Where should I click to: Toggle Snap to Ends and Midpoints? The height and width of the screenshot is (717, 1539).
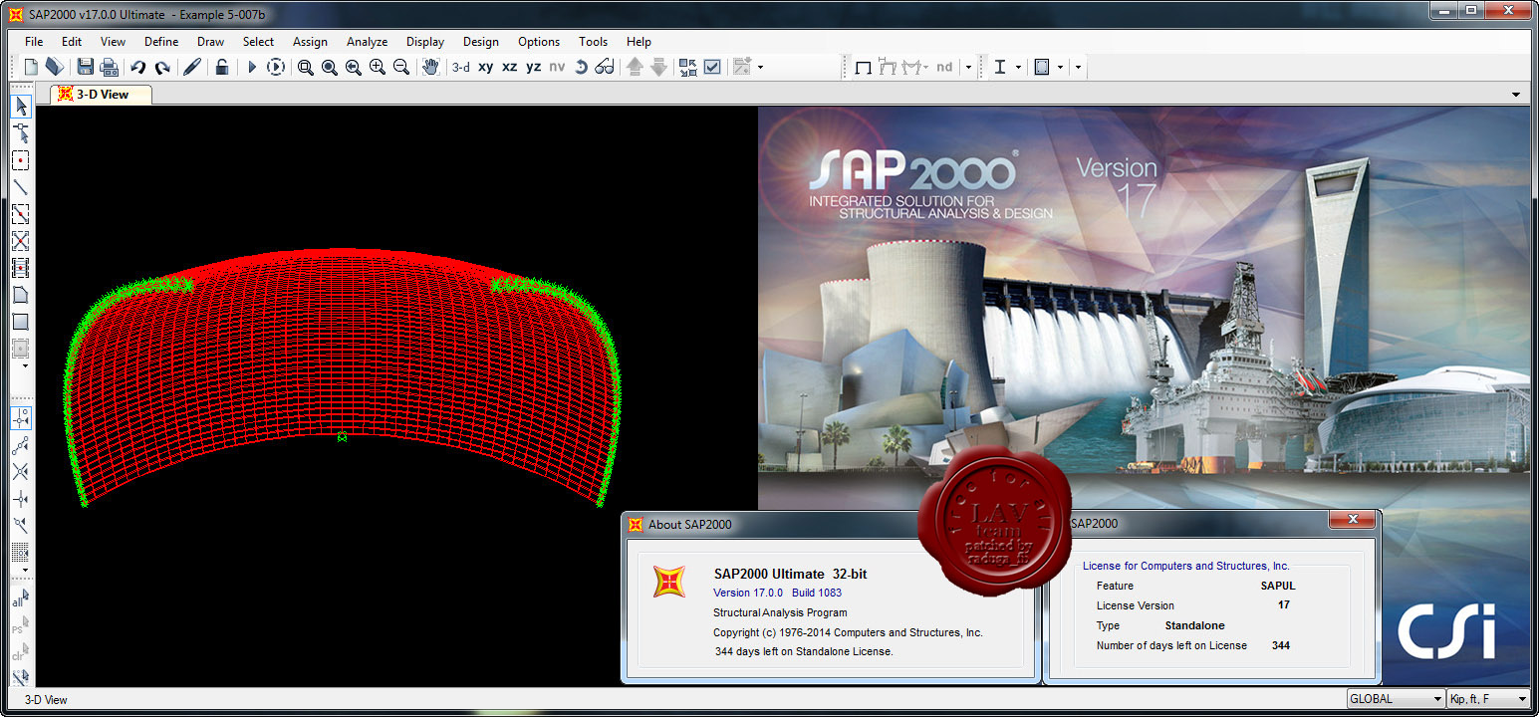20,444
